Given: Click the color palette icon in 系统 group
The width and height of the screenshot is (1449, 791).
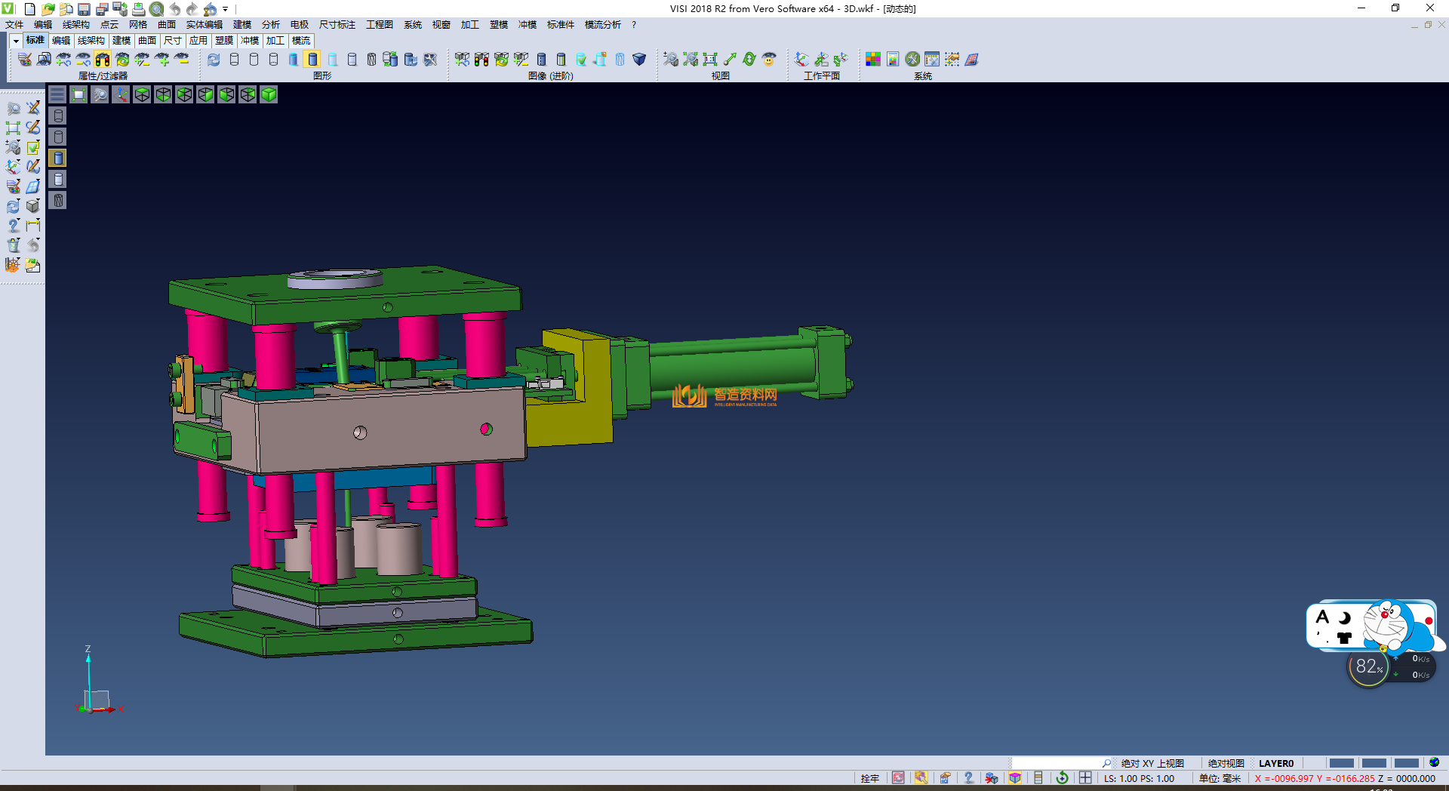Looking at the screenshot, I should (x=873, y=60).
